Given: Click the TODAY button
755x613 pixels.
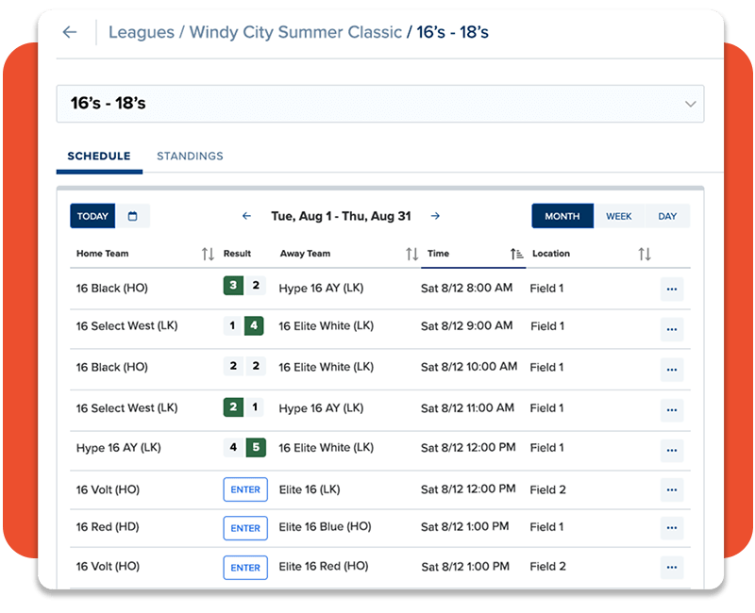Looking at the screenshot, I should [92, 216].
